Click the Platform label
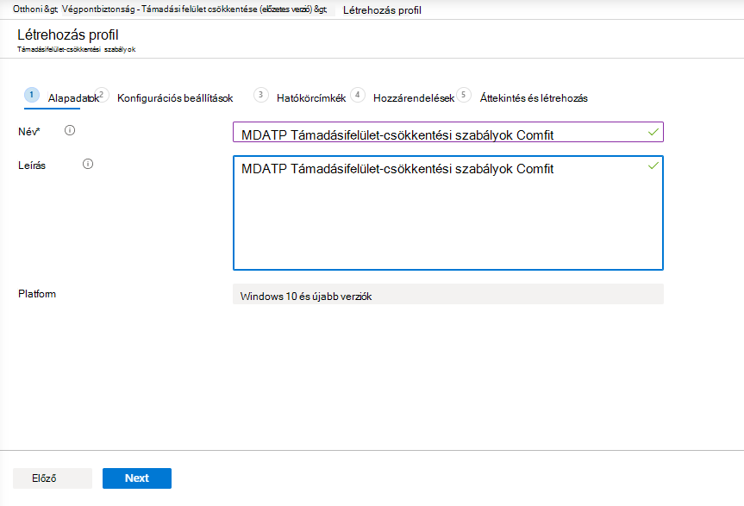744x506 pixels. [x=37, y=294]
